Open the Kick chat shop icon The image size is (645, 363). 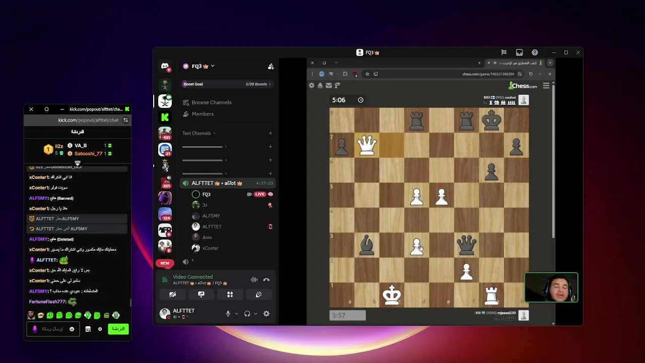(88, 329)
